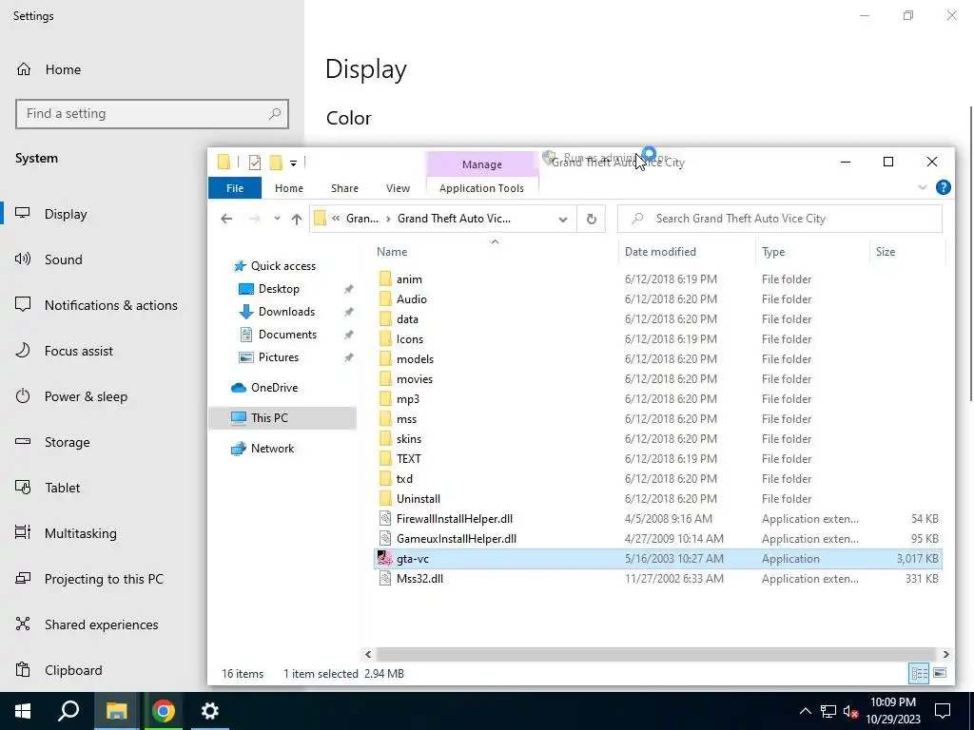This screenshot has width=974, height=730.
Task: Show hidden system tray icons chevron
Action: tap(805, 711)
